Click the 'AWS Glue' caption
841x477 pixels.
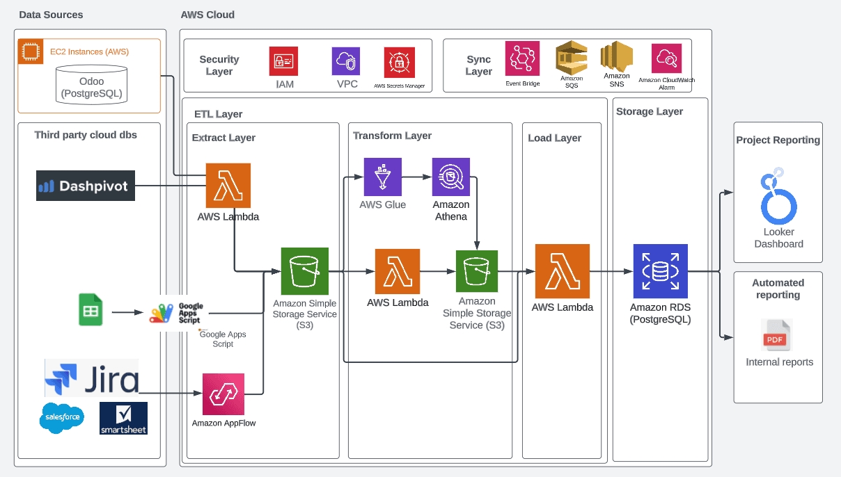click(x=382, y=204)
